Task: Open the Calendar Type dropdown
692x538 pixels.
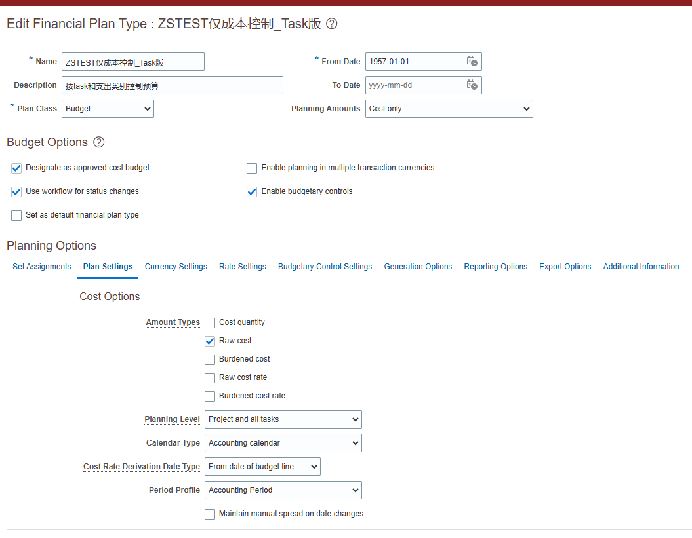Action: 283,442
